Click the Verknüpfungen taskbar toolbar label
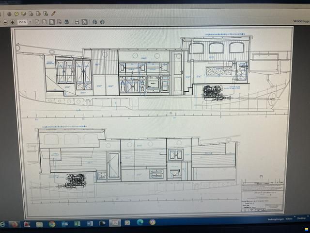 (276, 219)
